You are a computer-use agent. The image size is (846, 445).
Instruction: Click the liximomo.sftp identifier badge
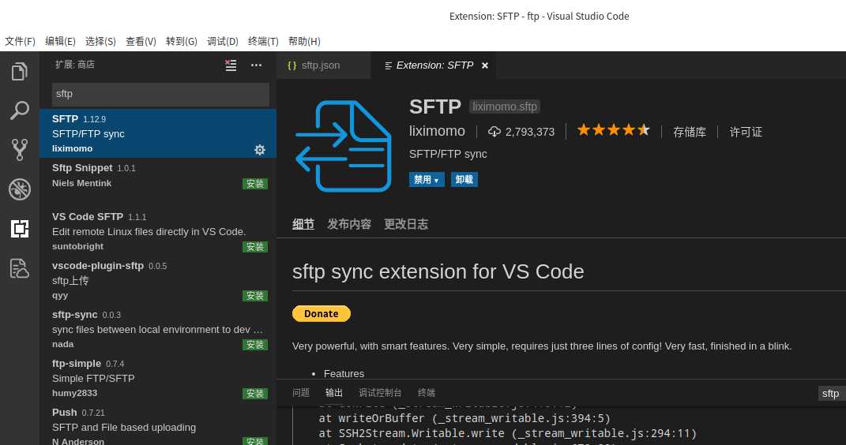pyautogui.click(x=505, y=107)
